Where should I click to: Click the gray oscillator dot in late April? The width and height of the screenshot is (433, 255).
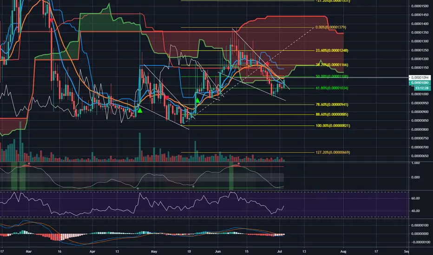tap(138, 188)
